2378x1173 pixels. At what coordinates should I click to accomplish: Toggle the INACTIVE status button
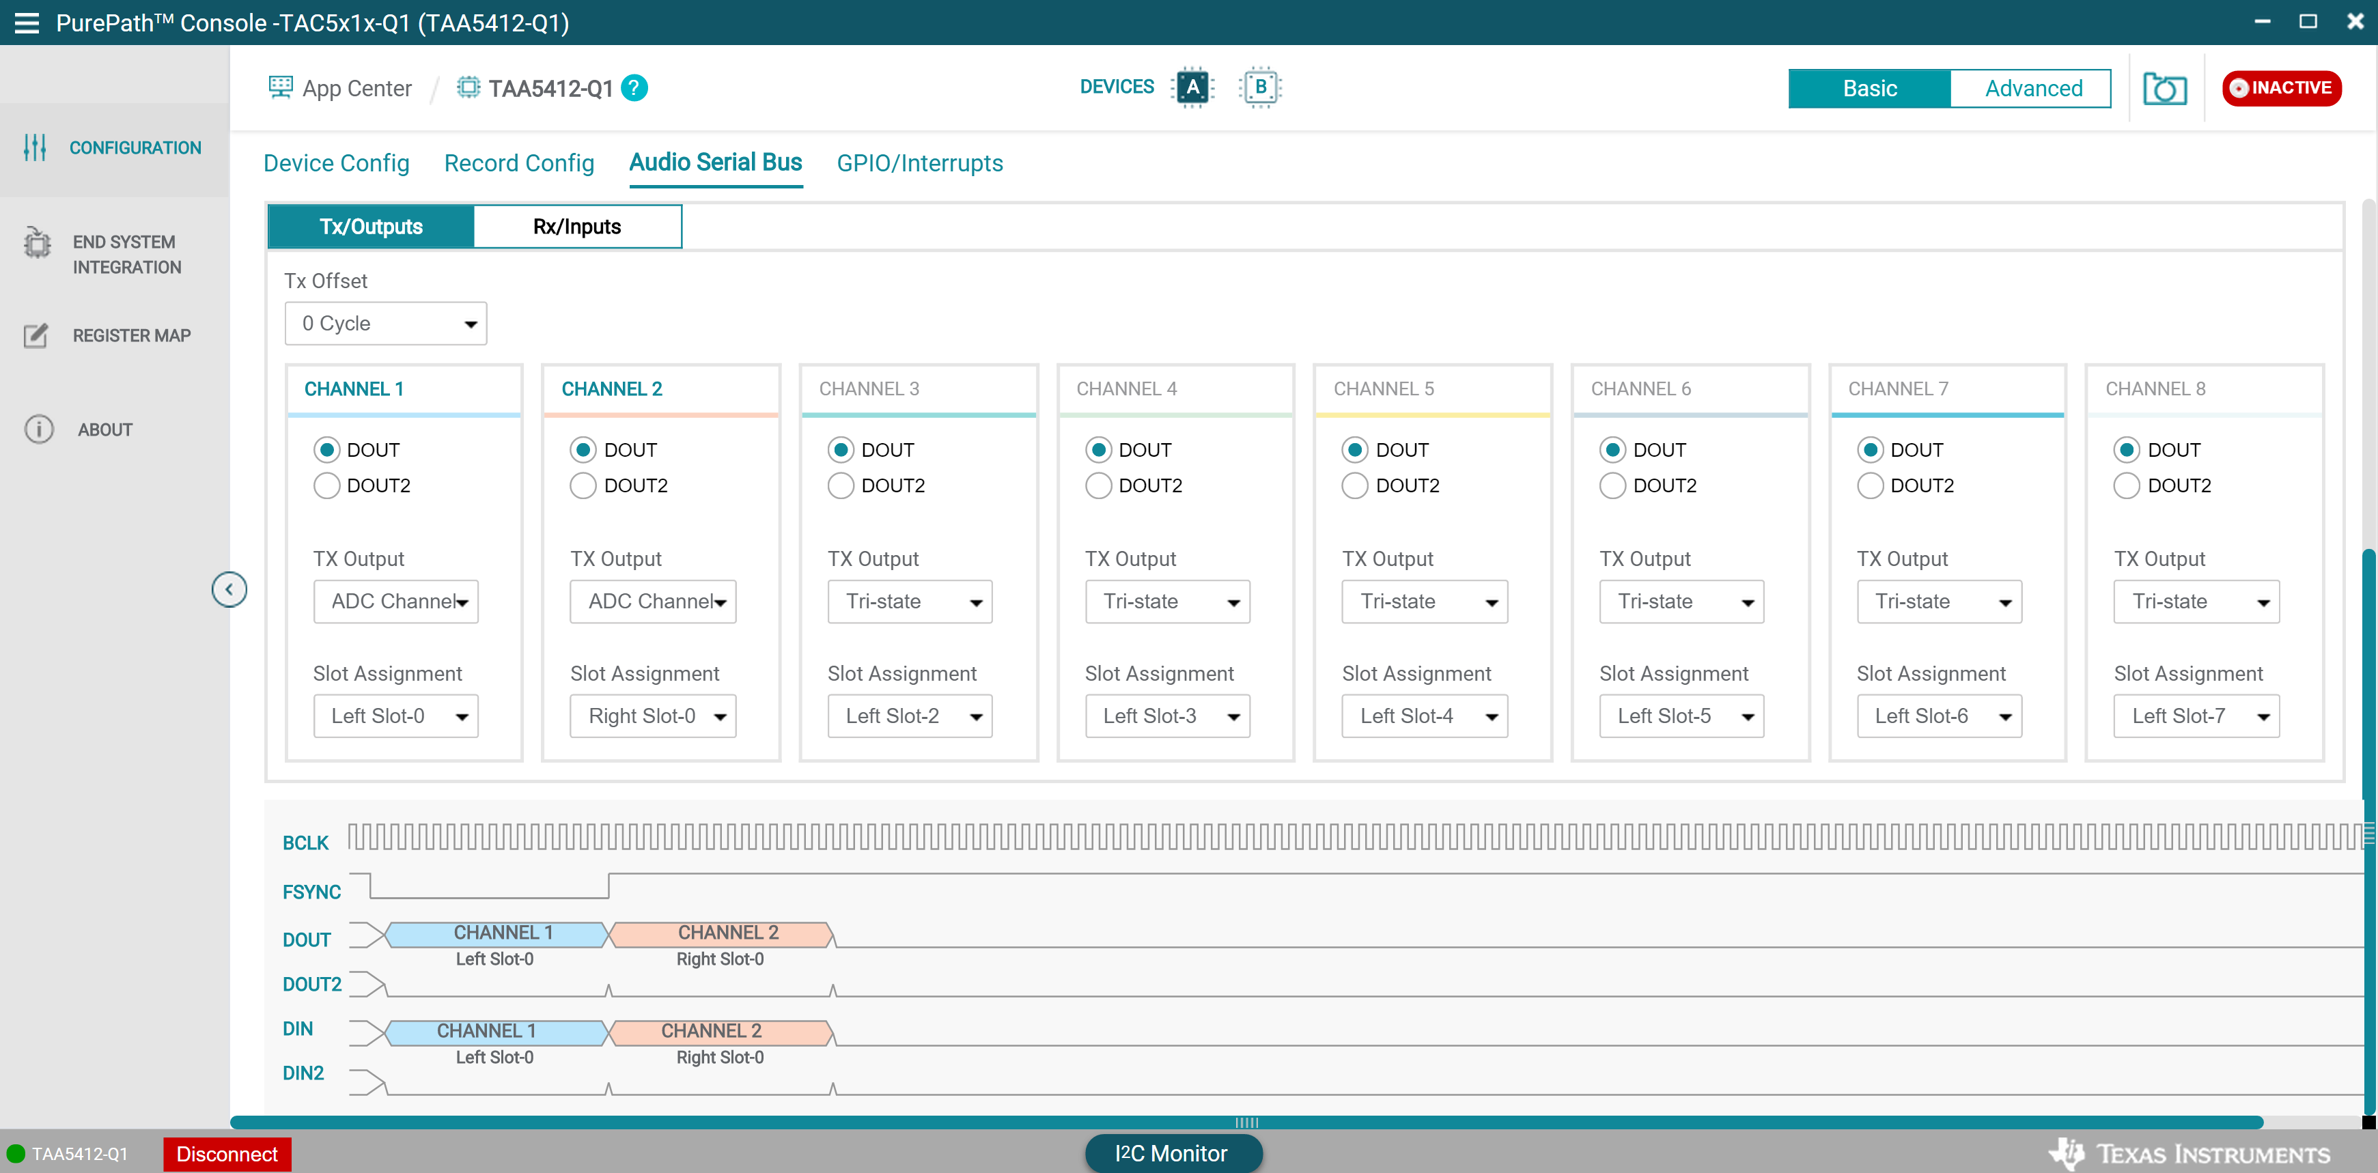(2280, 87)
